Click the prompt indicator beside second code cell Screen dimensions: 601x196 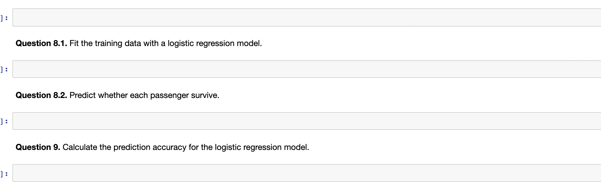tap(4, 69)
